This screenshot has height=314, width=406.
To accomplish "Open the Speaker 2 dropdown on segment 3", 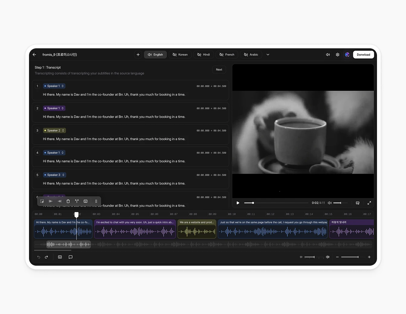I will [54, 130].
